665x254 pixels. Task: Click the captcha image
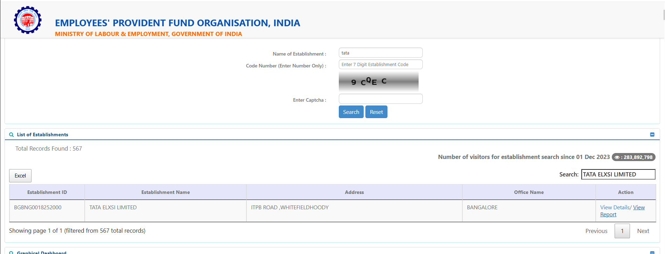(378, 82)
